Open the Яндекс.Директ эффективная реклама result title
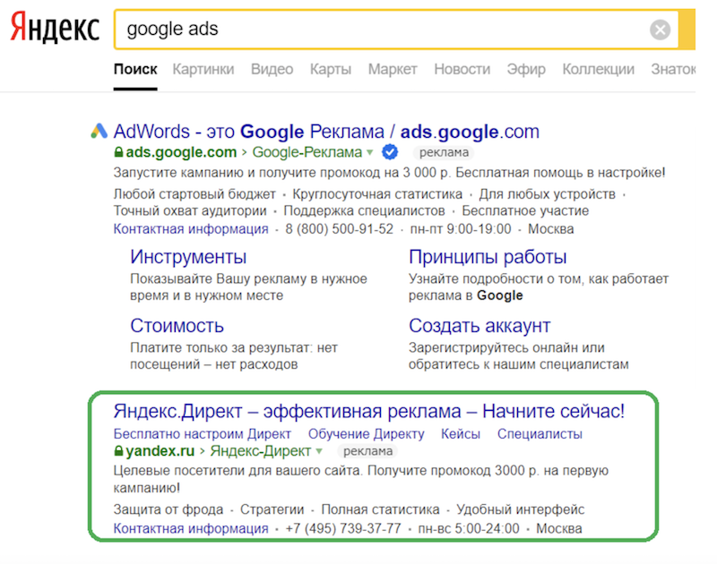The height and width of the screenshot is (564, 717). click(x=368, y=411)
